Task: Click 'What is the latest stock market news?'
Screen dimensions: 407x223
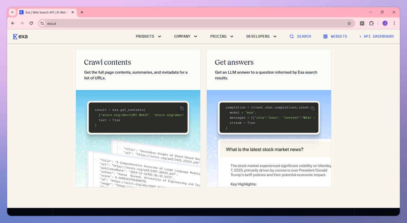Action: (265, 149)
